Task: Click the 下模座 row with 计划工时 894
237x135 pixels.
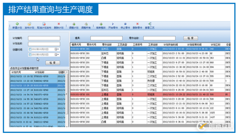Action: pos(150,67)
